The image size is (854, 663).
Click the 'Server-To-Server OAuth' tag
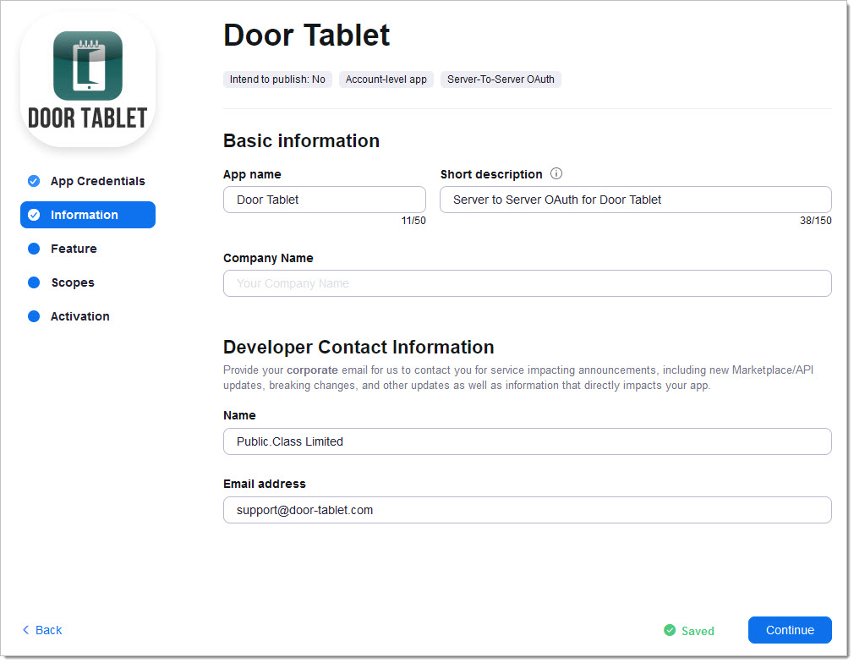pos(501,79)
